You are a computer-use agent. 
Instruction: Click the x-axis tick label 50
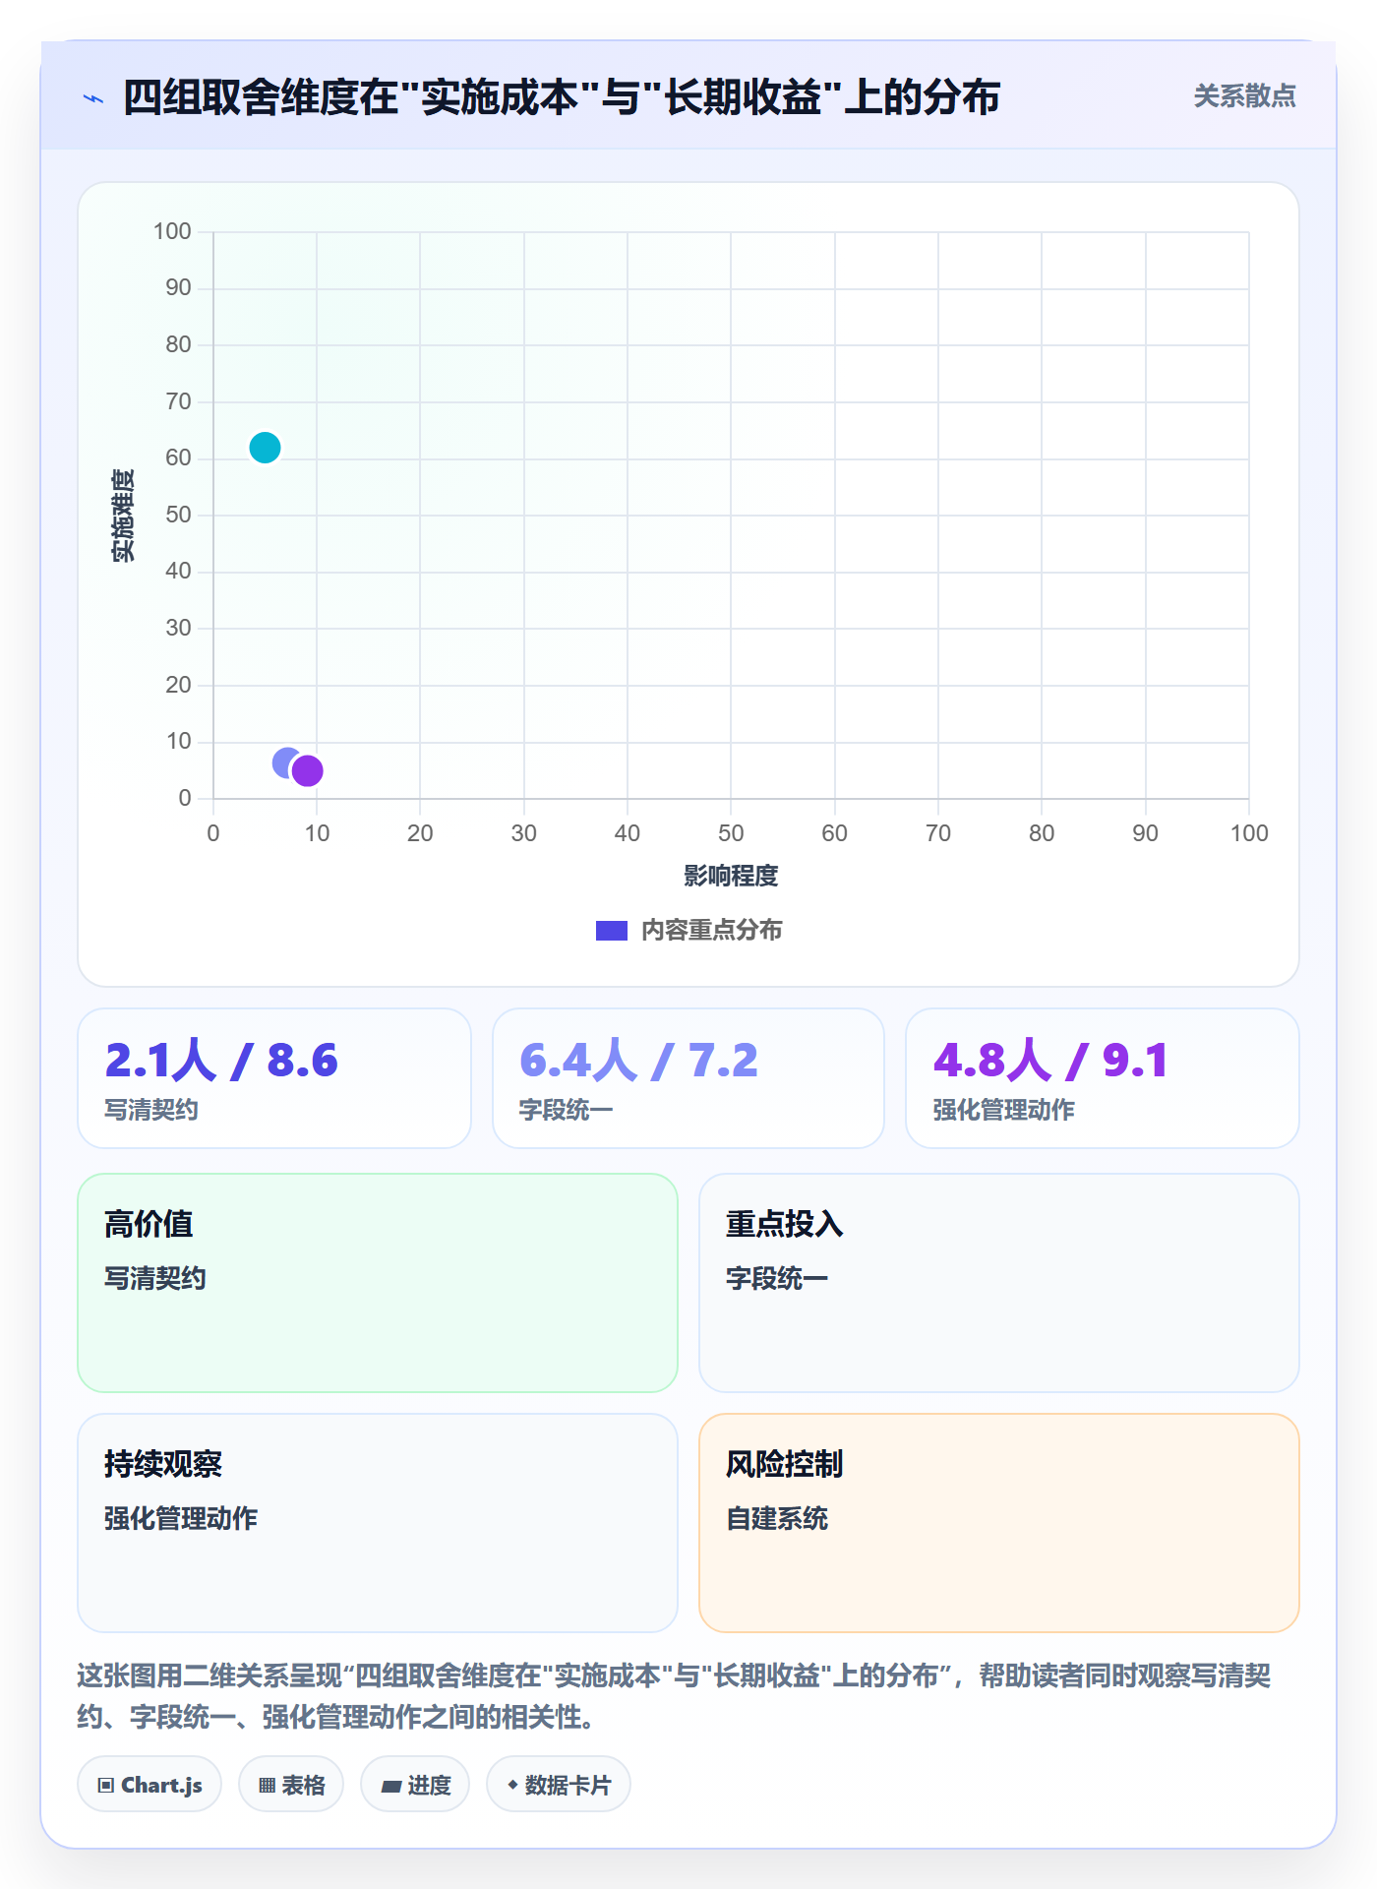731,833
